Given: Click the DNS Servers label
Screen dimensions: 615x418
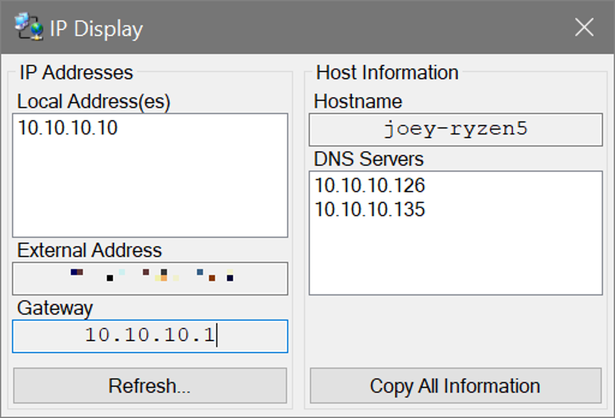Looking at the screenshot, I should pos(368,159).
